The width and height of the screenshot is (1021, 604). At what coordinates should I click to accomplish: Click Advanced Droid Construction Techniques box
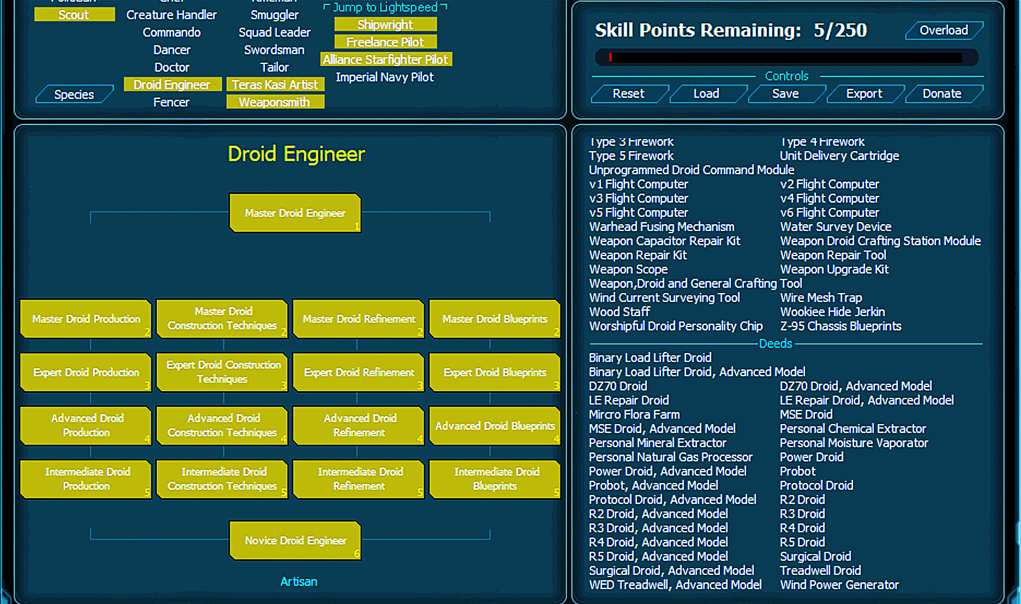[x=222, y=425]
